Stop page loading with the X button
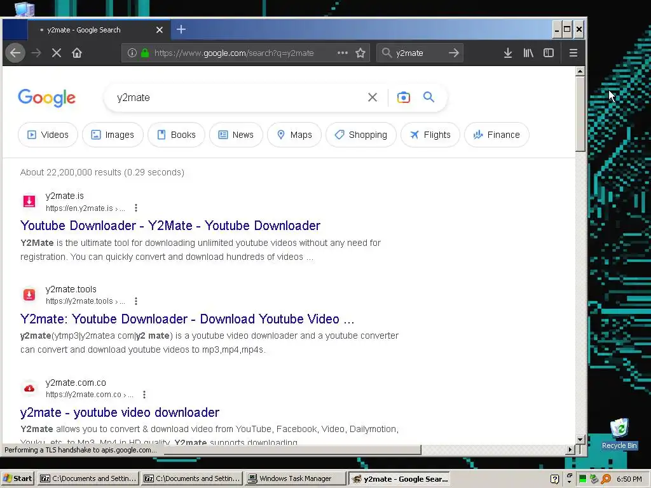Viewport: 651px width, 488px height. coord(57,53)
